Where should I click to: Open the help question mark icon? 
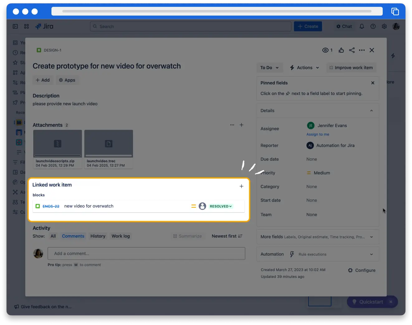pyautogui.click(x=373, y=26)
